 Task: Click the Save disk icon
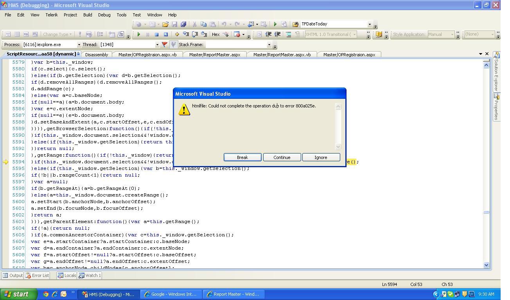point(174,24)
